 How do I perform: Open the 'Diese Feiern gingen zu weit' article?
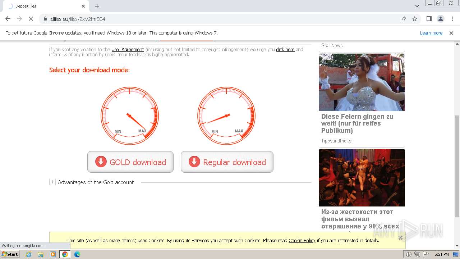tap(357, 123)
